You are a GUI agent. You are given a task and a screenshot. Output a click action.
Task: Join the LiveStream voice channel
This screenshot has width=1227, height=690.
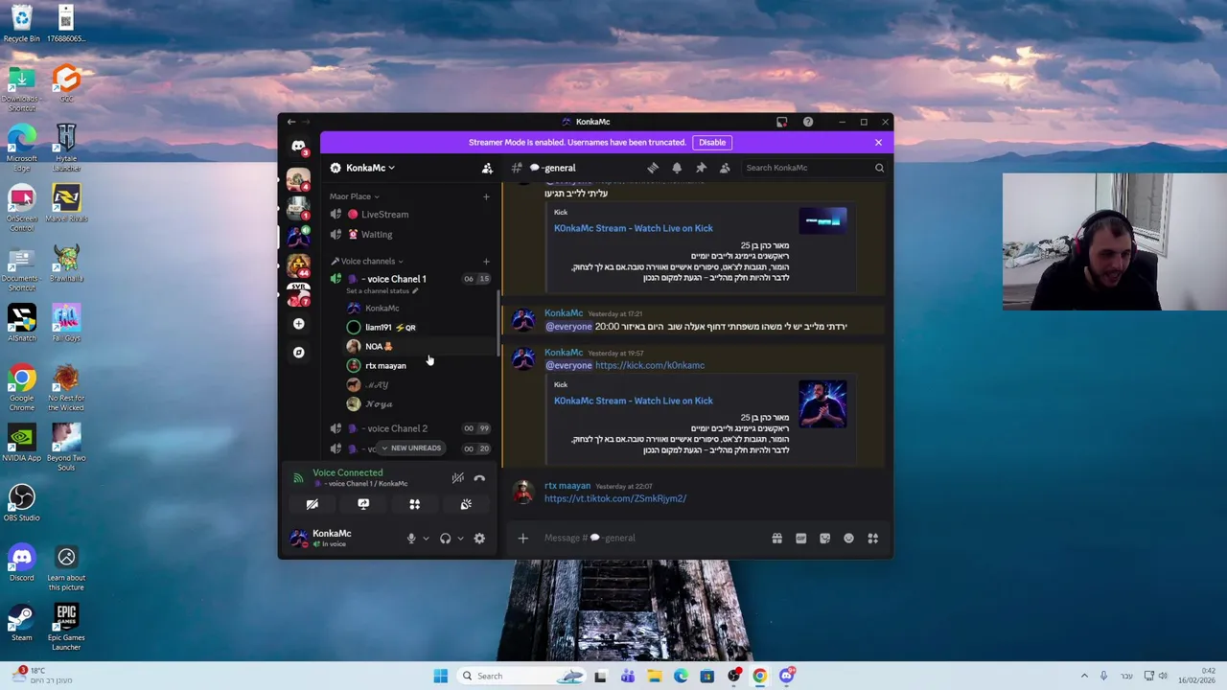coord(409,215)
